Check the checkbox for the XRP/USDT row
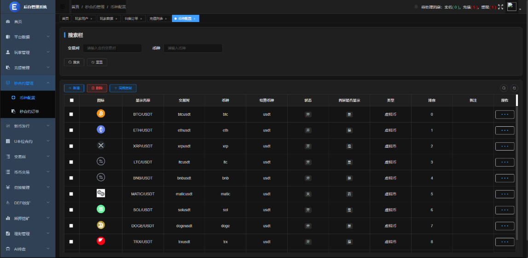The width and height of the screenshot is (528, 258). click(x=71, y=146)
